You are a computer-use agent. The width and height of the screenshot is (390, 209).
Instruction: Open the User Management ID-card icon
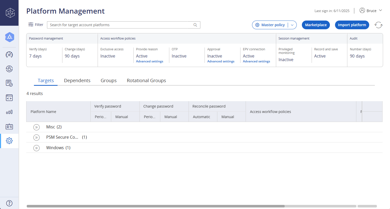coord(9,126)
